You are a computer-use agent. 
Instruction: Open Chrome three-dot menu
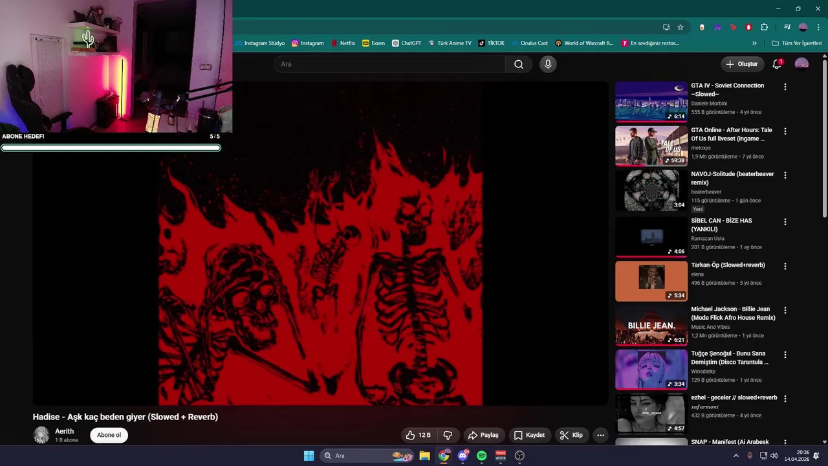(x=818, y=27)
